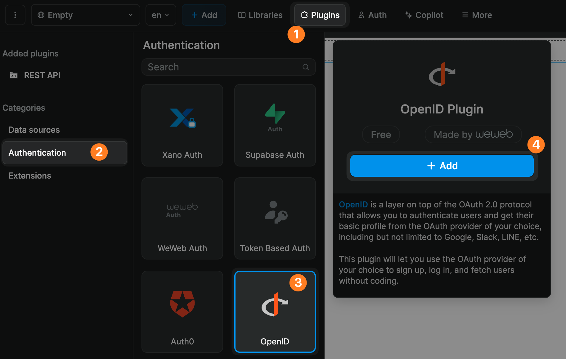This screenshot has width=566, height=359.
Task: Open the OpenID link in the description
Action: [x=353, y=204]
